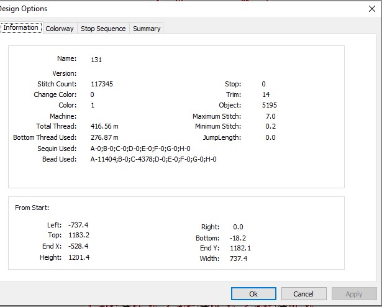Image resolution: width=382 pixels, height=307 pixels.
Task: Click the Change Color label
Action: (55, 94)
